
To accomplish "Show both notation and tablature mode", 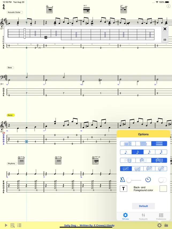I will 159,160.
